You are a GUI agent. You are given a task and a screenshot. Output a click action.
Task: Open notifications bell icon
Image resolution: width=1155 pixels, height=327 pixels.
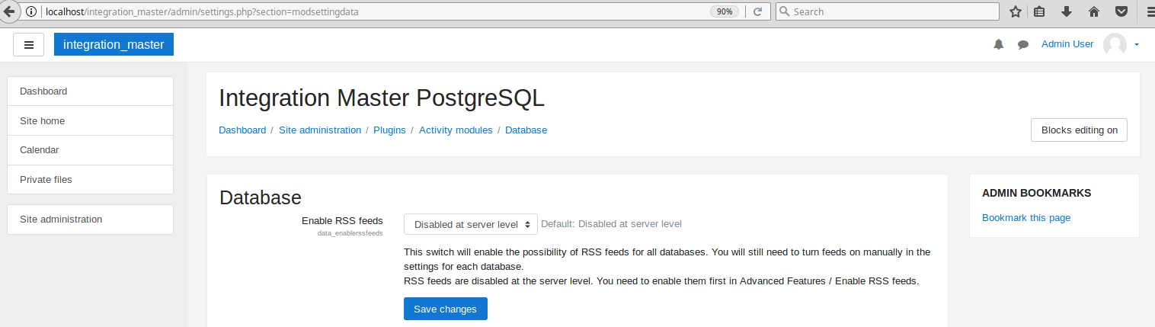tap(999, 44)
